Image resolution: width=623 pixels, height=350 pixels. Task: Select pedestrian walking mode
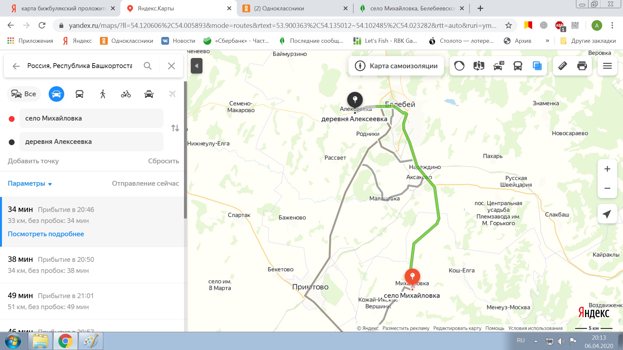pyautogui.click(x=103, y=94)
